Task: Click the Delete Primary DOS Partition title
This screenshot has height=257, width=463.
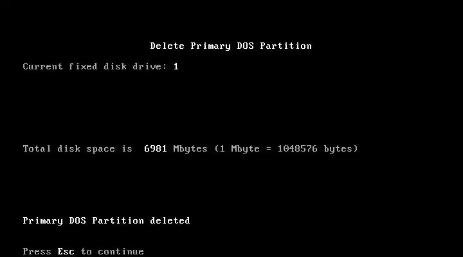Action: pos(231,46)
